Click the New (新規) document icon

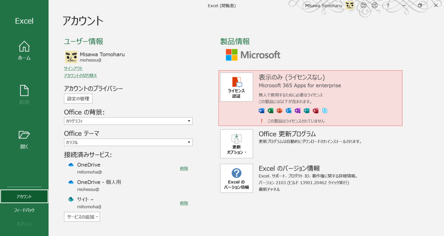pyautogui.click(x=24, y=91)
